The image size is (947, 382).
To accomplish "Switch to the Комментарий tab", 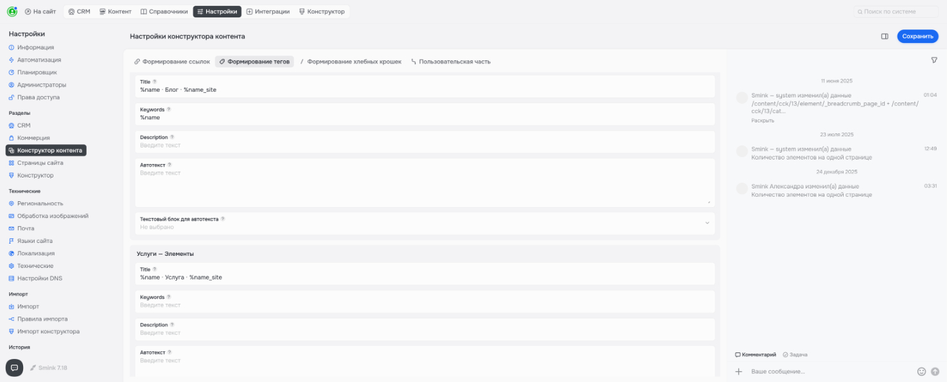I will click(756, 354).
